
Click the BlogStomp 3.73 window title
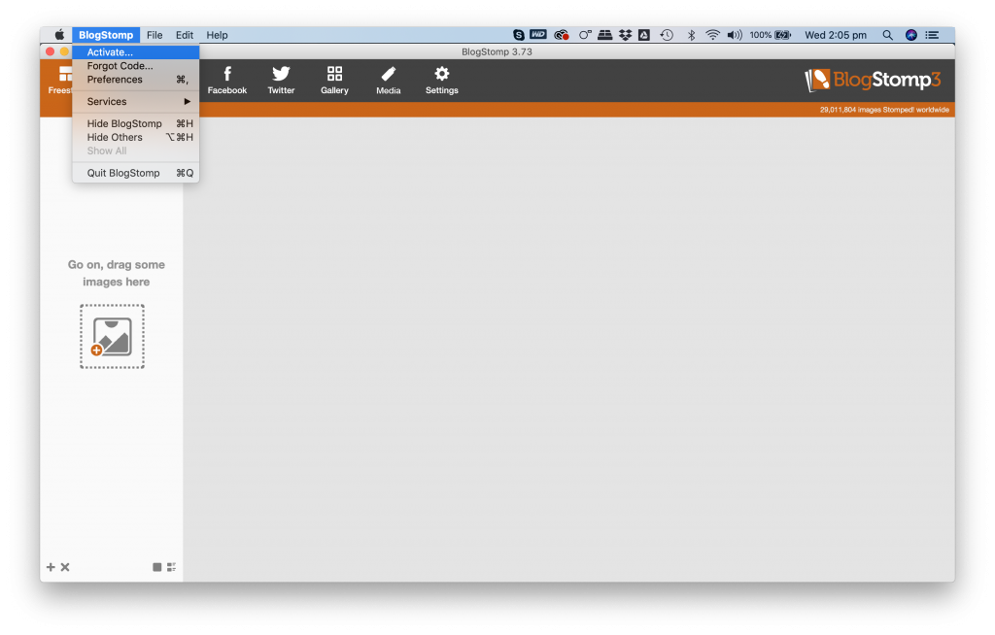tap(497, 52)
